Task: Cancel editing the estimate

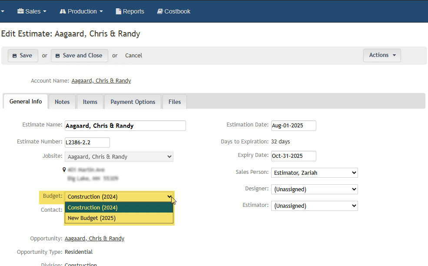Action: tap(133, 56)
